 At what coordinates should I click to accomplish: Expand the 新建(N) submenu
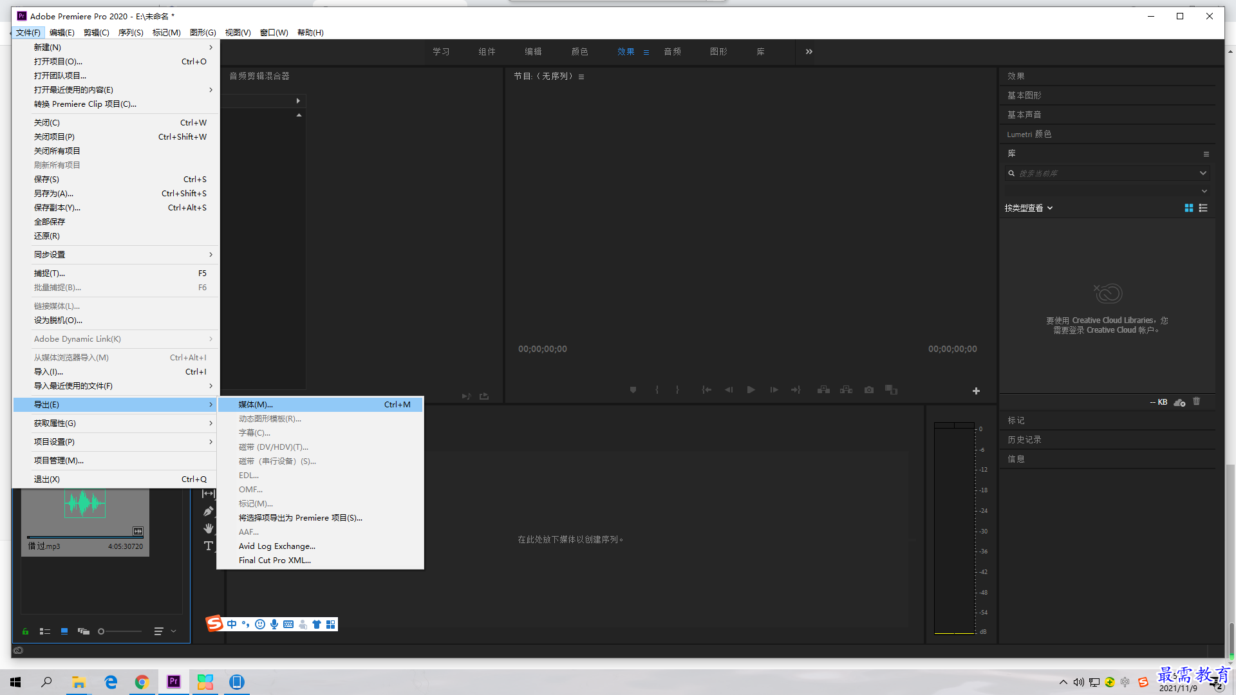point(116,47)
